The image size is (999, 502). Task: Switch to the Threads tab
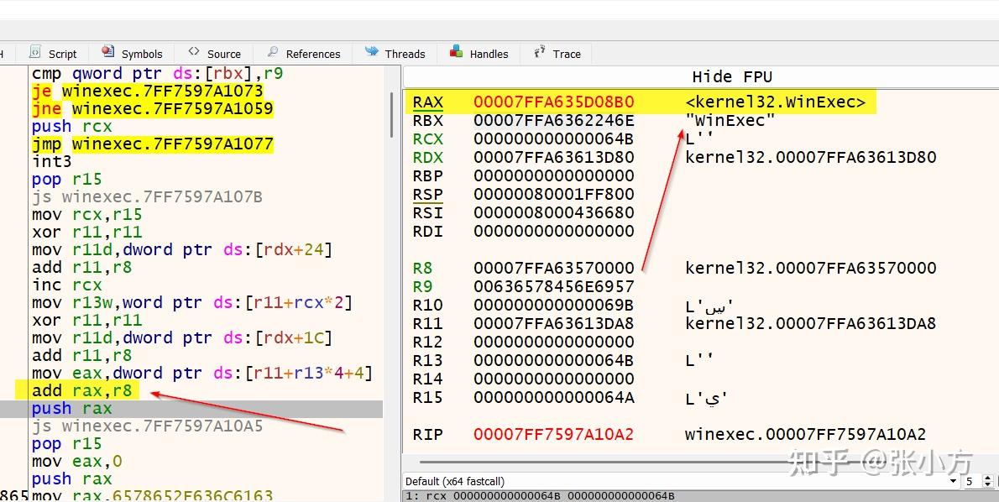(x=395, y=53)
